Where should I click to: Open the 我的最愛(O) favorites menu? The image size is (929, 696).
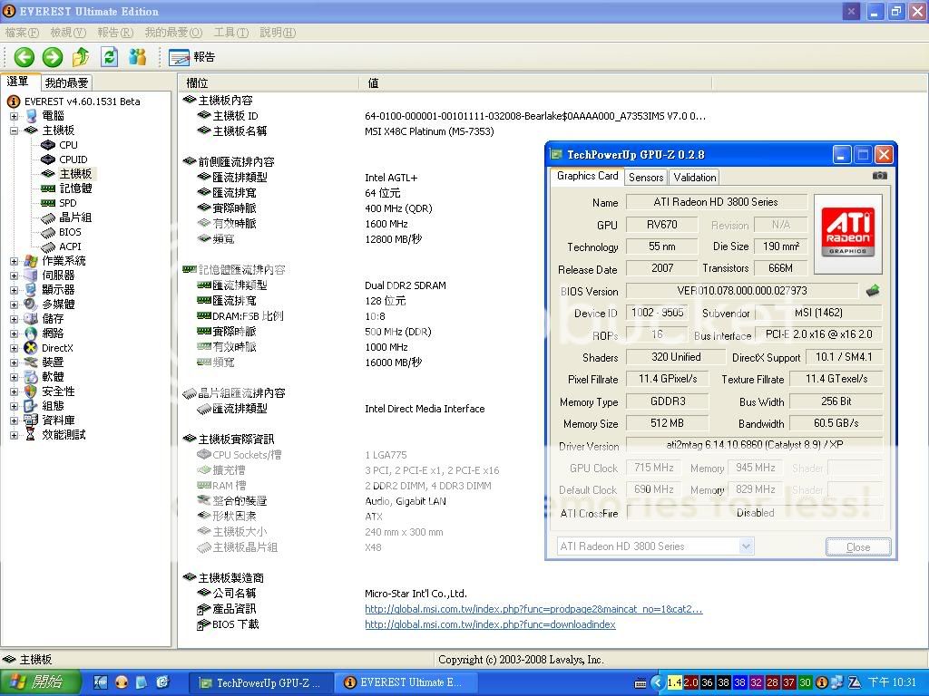(173, 33)
